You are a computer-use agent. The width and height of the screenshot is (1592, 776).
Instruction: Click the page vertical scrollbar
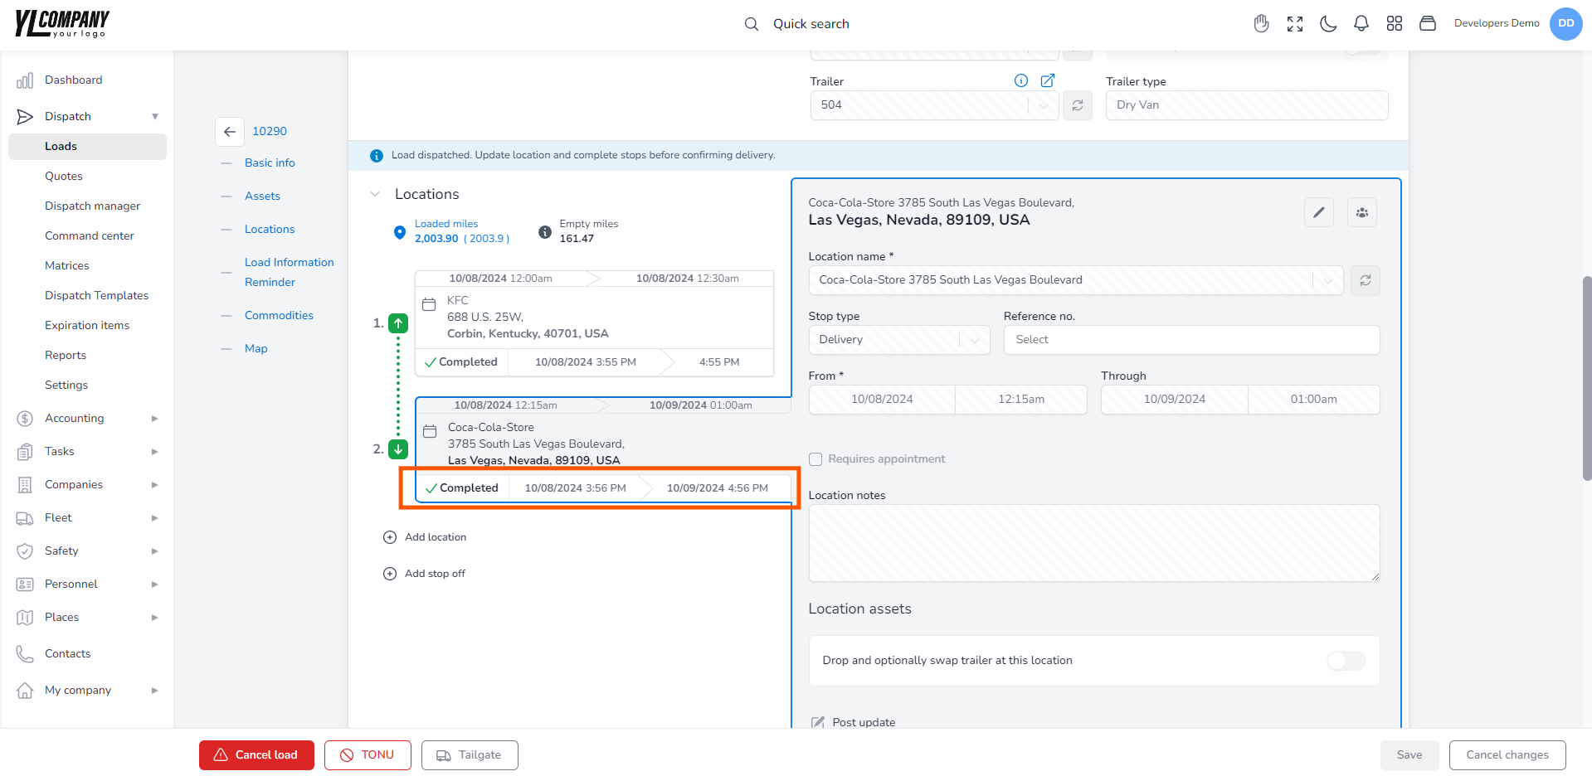(x=1587, y=378)
